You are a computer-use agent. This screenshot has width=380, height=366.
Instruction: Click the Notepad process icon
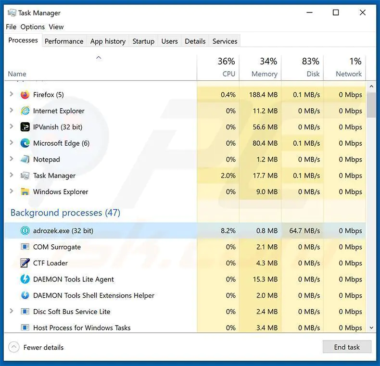click(25, 159)
